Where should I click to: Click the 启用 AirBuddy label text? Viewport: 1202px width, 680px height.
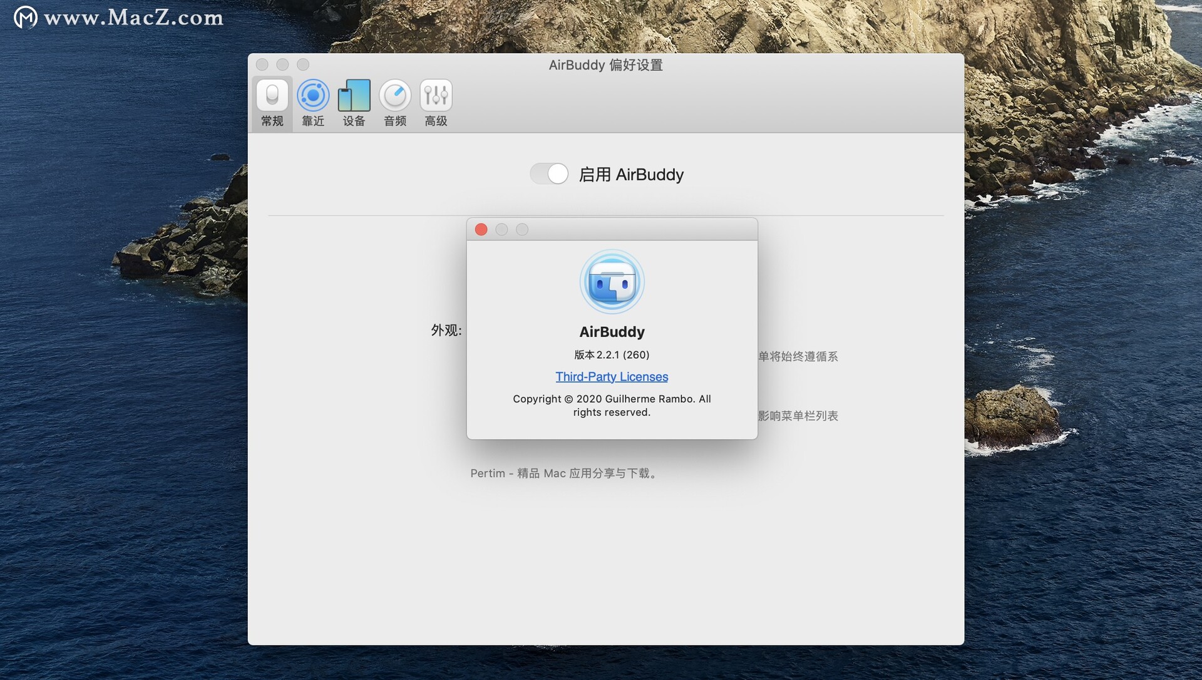click(x=631, y=174)
